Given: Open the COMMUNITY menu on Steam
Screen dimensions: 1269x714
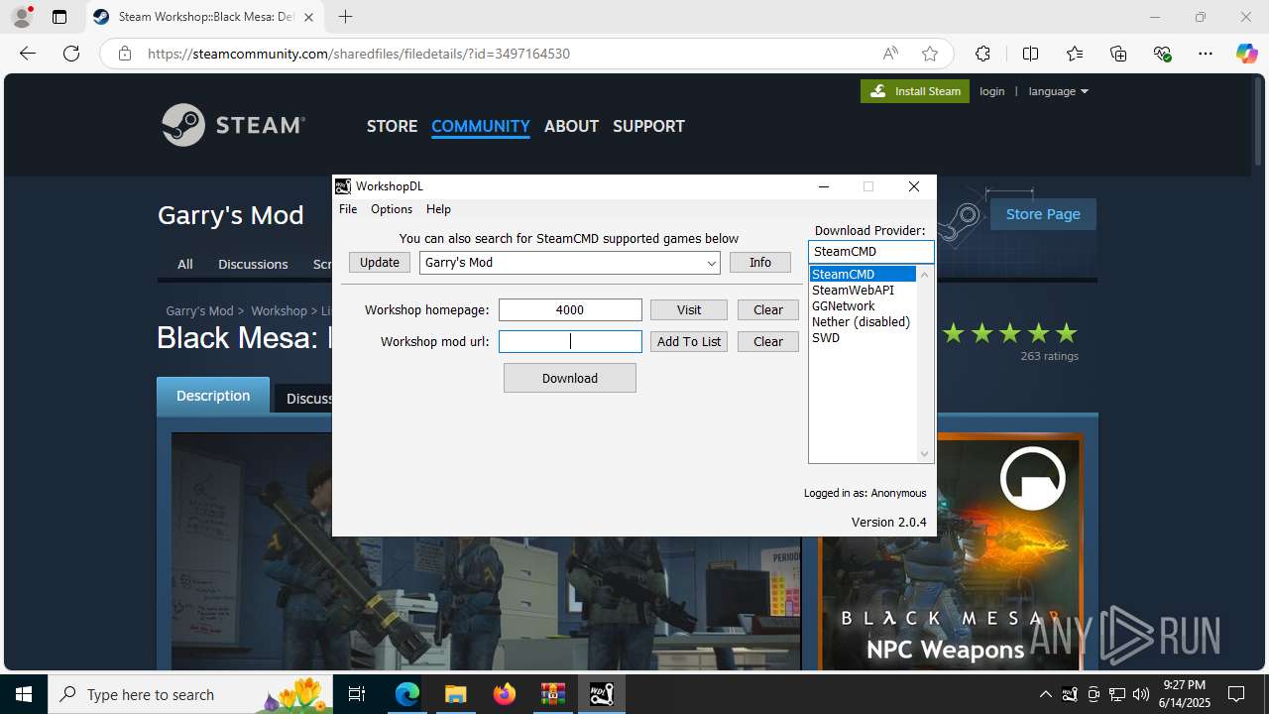Looking at the screenshot, I should (x=481, y=126).
